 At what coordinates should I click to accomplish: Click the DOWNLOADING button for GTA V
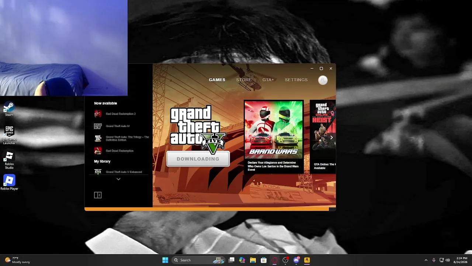[x=198, y=159]
